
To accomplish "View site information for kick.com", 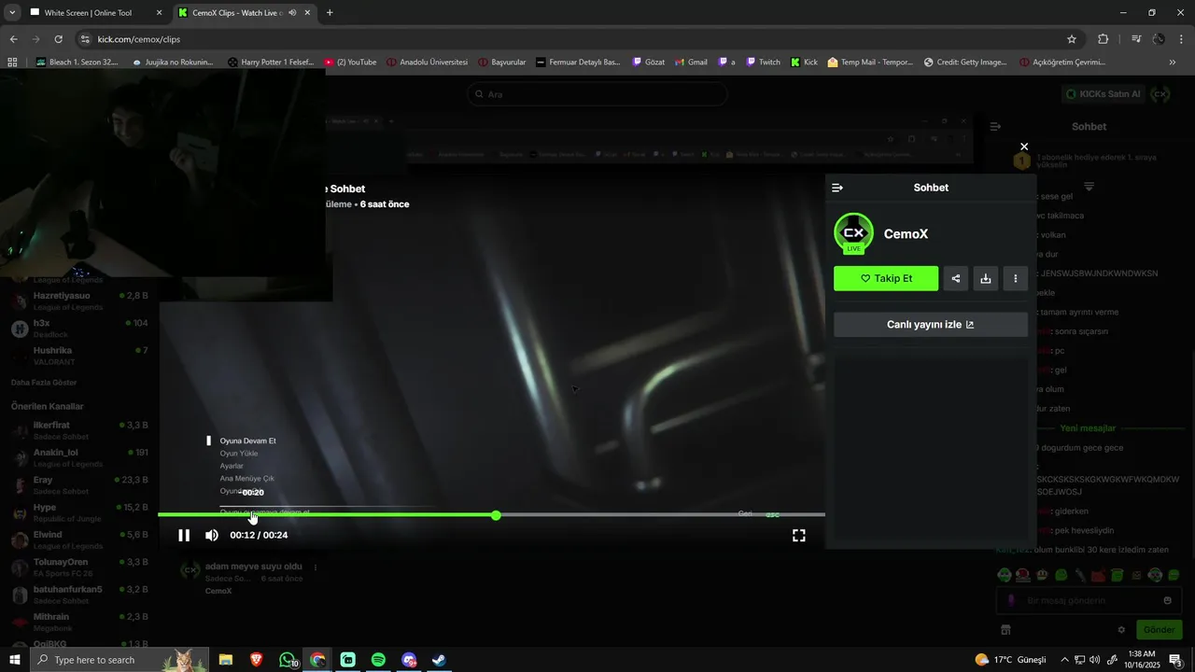I will pyautogui.click(x=85, y=39).
